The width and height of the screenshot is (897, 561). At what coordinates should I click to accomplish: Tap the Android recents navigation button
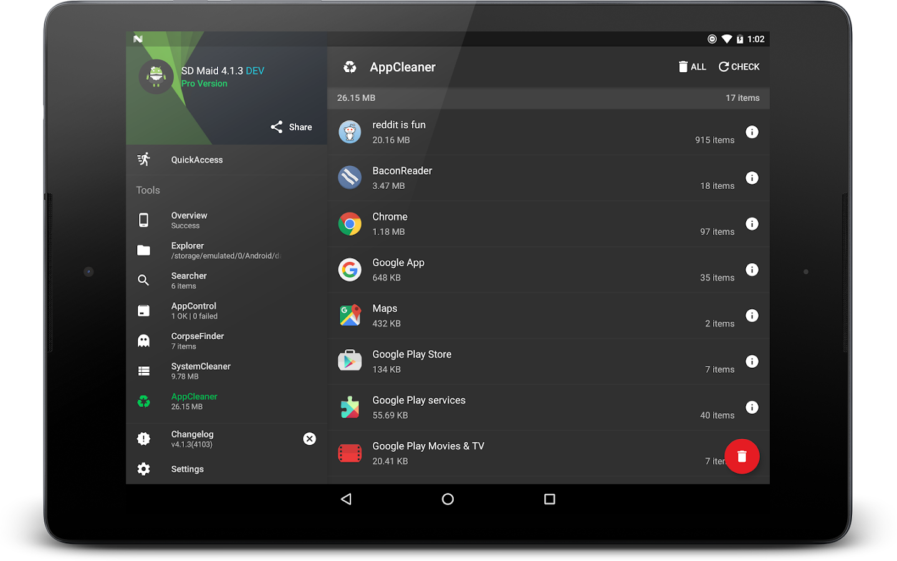click(549, 499)
